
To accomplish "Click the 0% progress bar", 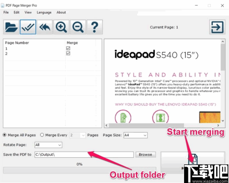I will [80, 170].
